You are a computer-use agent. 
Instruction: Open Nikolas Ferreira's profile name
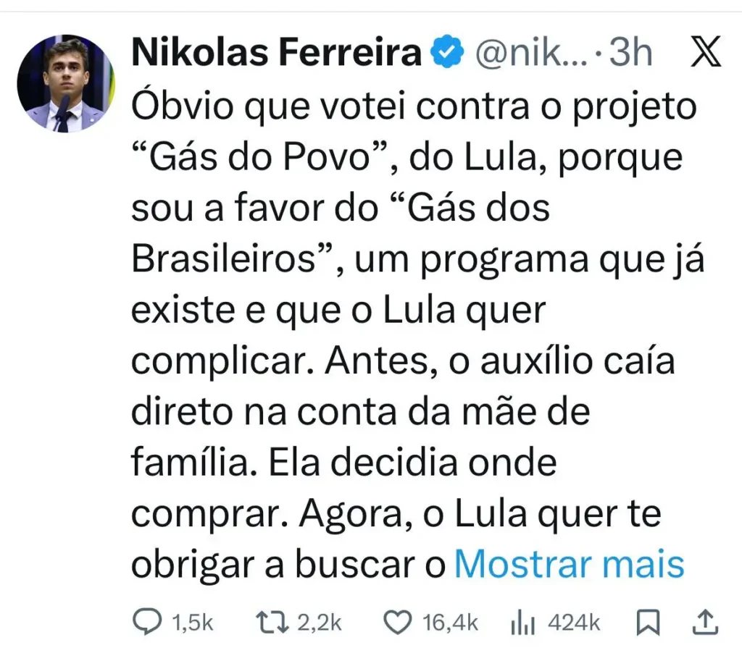275,51
